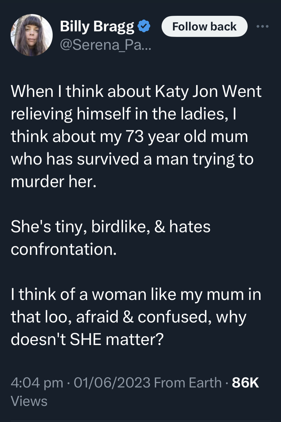
Task: Click the 'From Earth' location label
Action: (188, 383)
